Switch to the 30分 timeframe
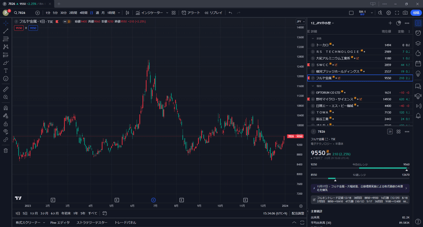The height and width of the screenshot is (227, 423). (x=63, y=13)
